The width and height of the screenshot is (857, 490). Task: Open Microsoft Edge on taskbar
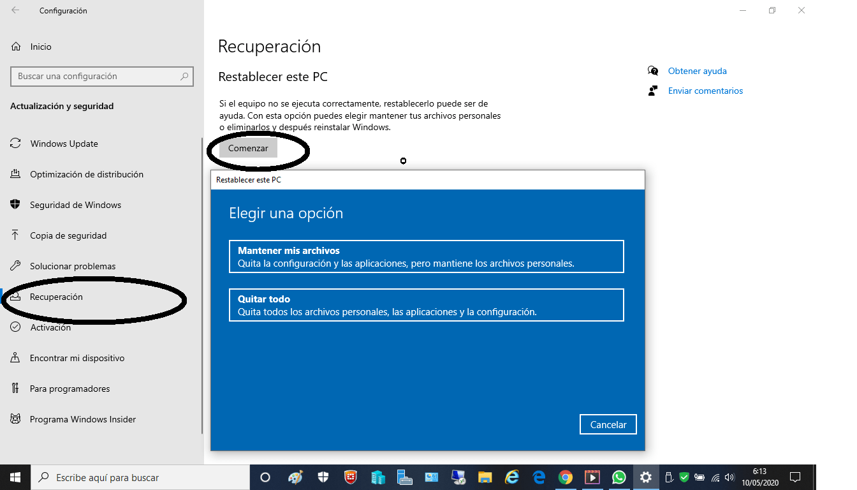click(539, 477)
